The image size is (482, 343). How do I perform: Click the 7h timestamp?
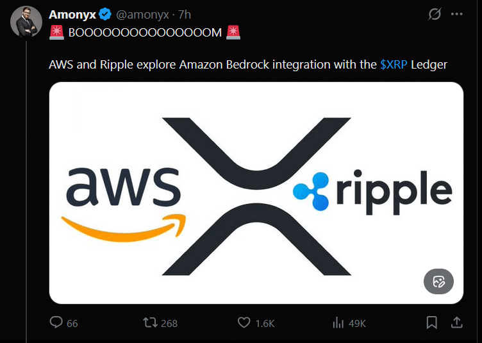184,15
